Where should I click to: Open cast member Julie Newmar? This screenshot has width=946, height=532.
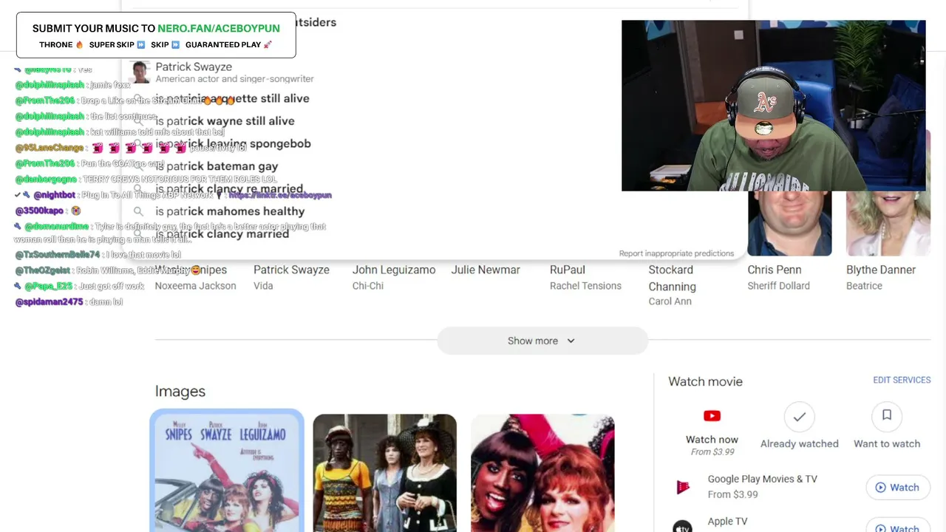point(486,270)
